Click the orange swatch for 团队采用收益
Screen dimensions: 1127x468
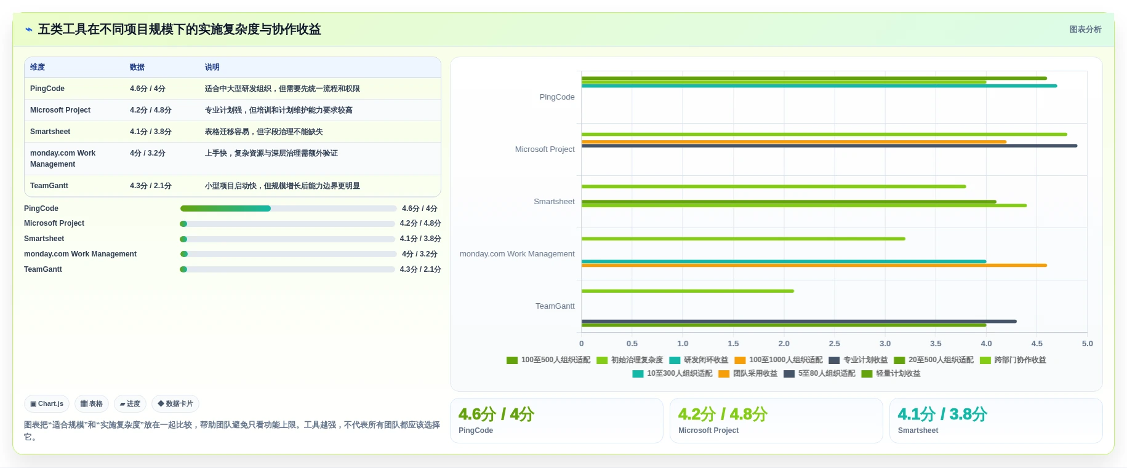pos(724,374)
